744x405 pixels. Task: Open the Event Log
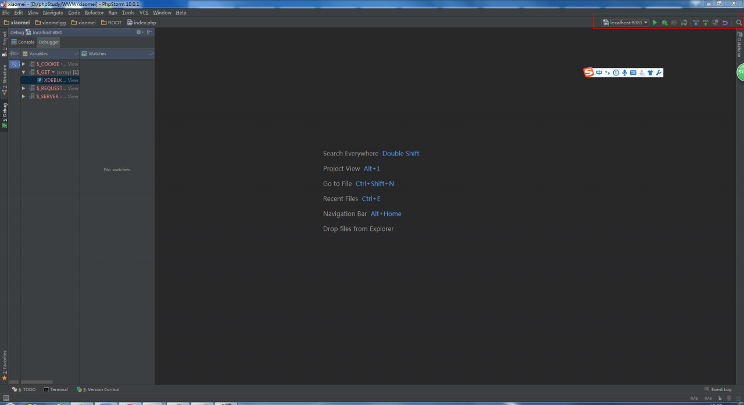[x=718, y=389]
